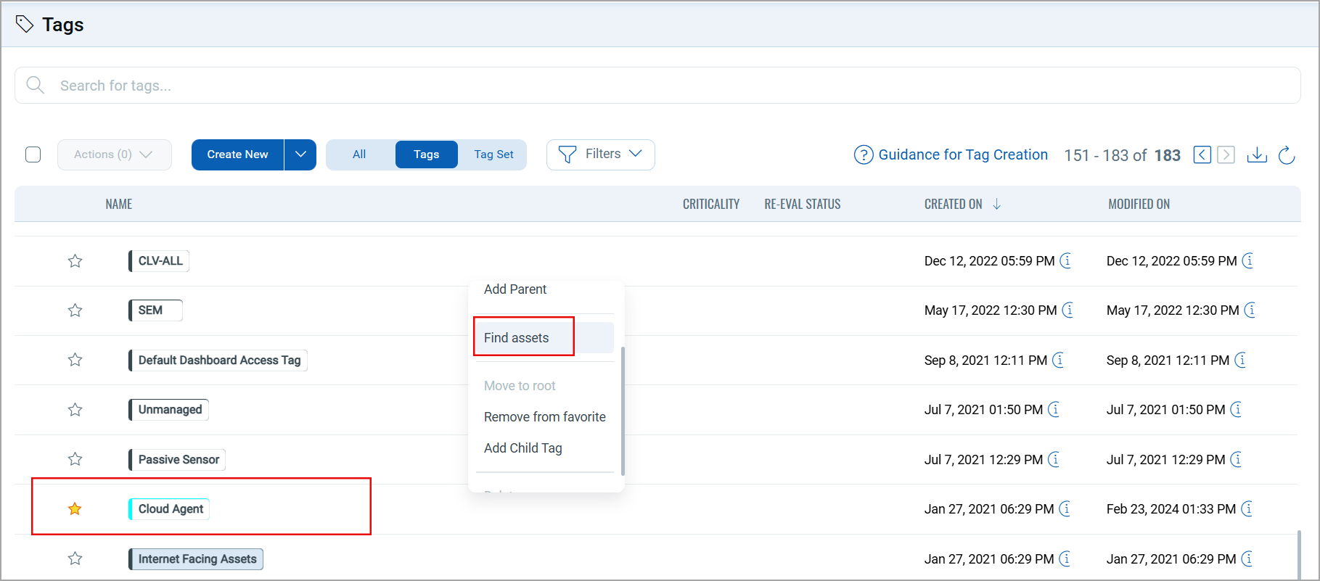
Task: Click info icon next to Cloud Agent modified date
Action: [x=1247, y=509]
